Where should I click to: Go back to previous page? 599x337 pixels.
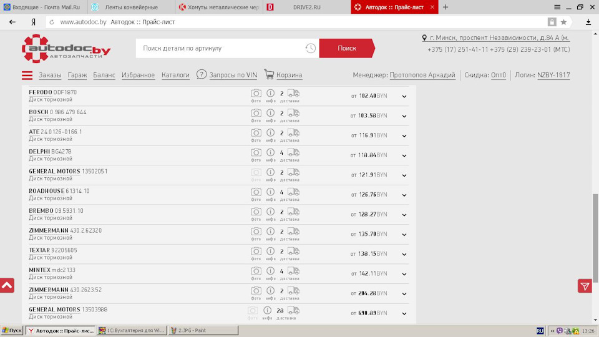coord(12,22)
